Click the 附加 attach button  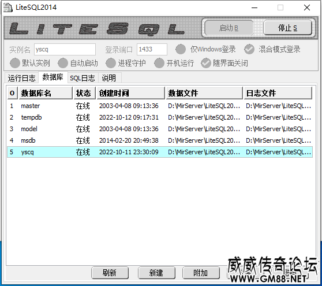tap(201, 273)
